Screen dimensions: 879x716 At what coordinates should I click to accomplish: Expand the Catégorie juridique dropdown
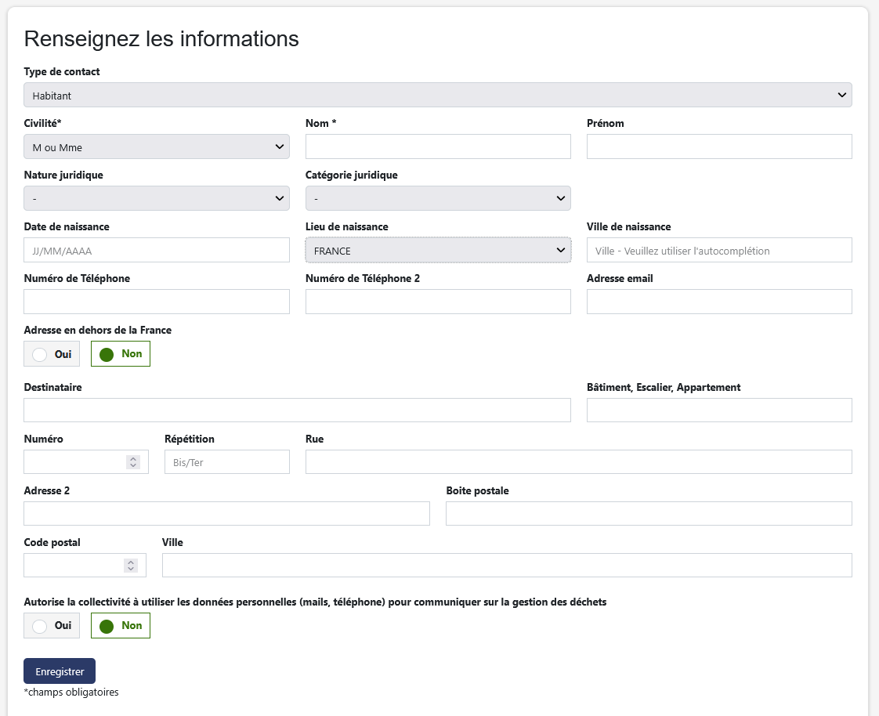coord(438,198)
